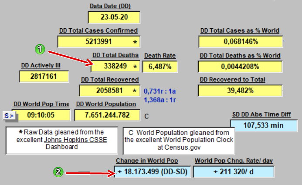Screen dimensions: 302x185
Task: Click the C marker beside World Population value
Action: pos(146,116)
